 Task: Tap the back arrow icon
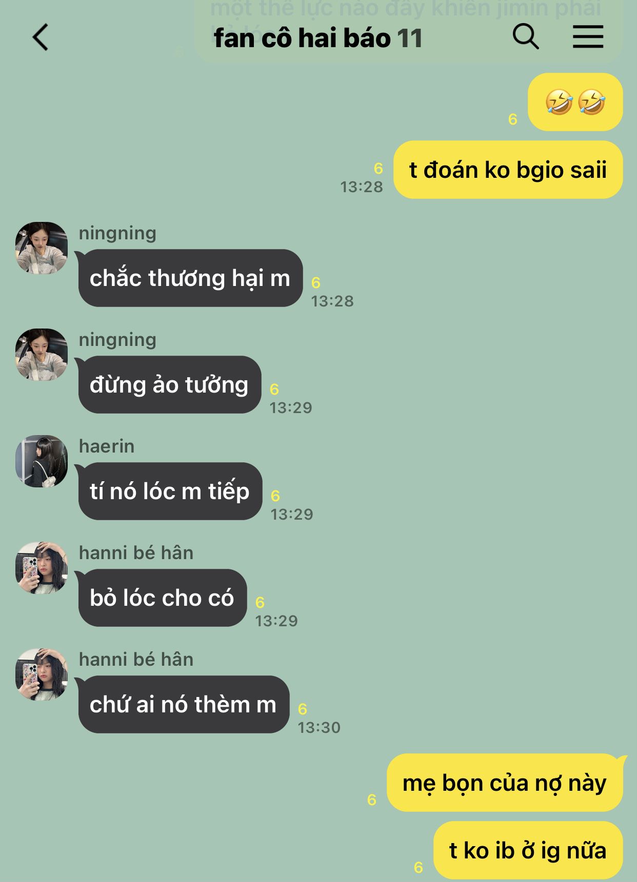41,37
